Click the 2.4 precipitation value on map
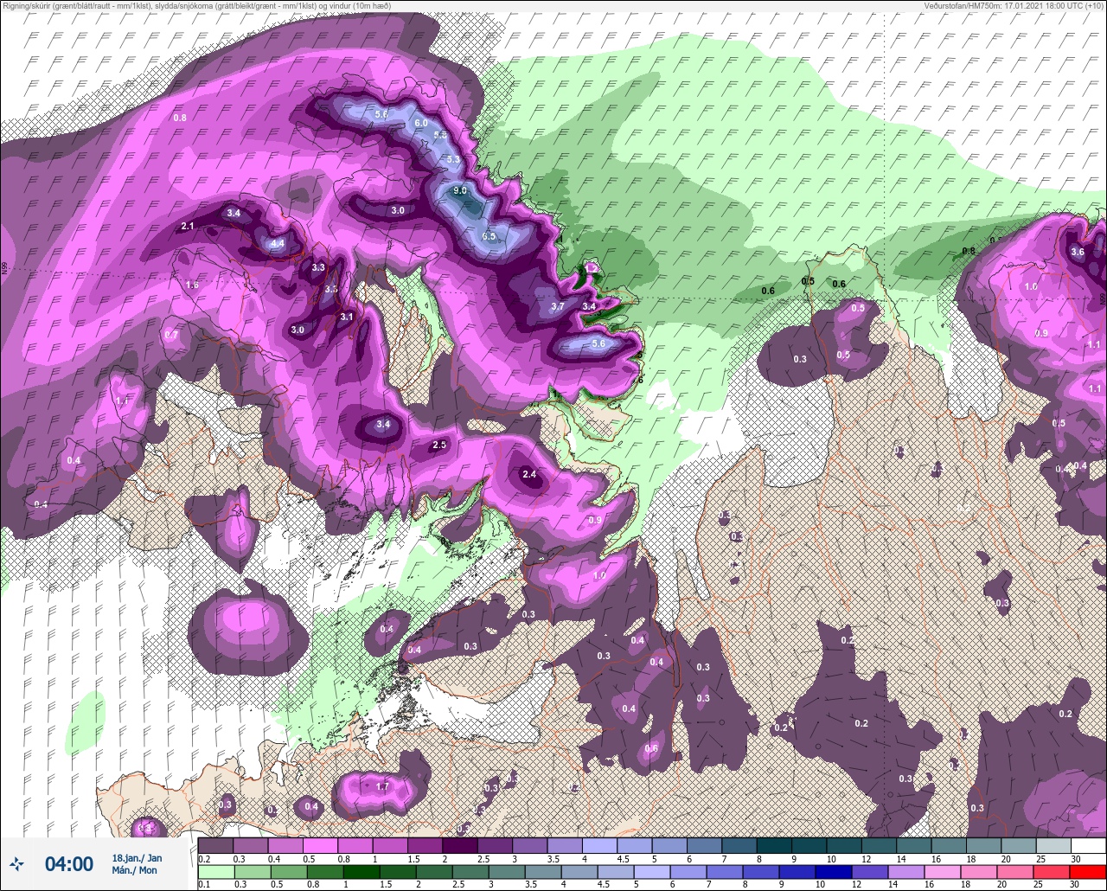This screenshot has height=891, width=1107. click(x=530, y=474)
